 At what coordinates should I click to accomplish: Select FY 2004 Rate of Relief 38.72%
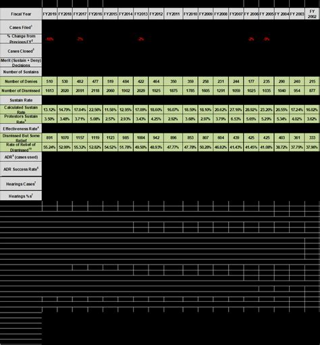pyautogui.click(x=282, y=147)
